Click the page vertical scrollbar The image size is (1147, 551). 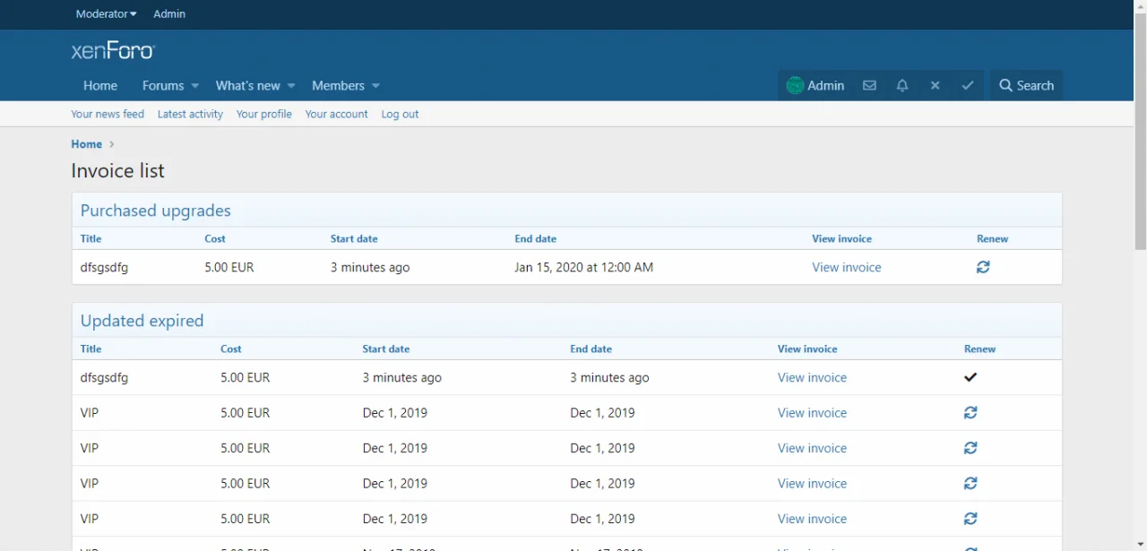tap(1140, 125)
